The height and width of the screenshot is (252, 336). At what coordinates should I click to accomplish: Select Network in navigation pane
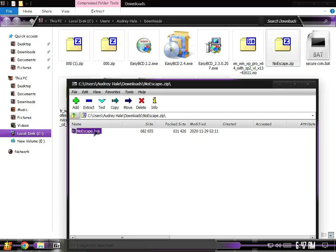(x=22, y=152)
